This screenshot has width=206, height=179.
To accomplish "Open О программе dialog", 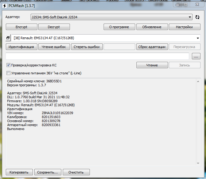I will click(119, 27).
